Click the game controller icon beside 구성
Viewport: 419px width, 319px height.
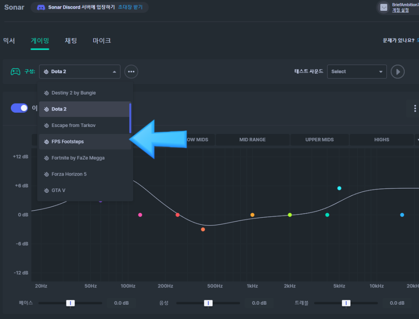(x=16, y=72)
